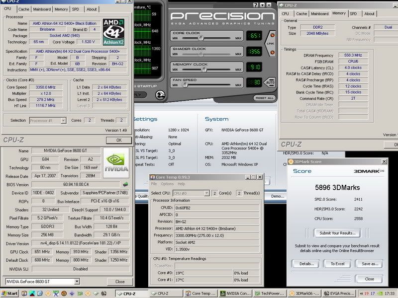Toggle the Shader Clock LINK indicator

click(272, 52)
